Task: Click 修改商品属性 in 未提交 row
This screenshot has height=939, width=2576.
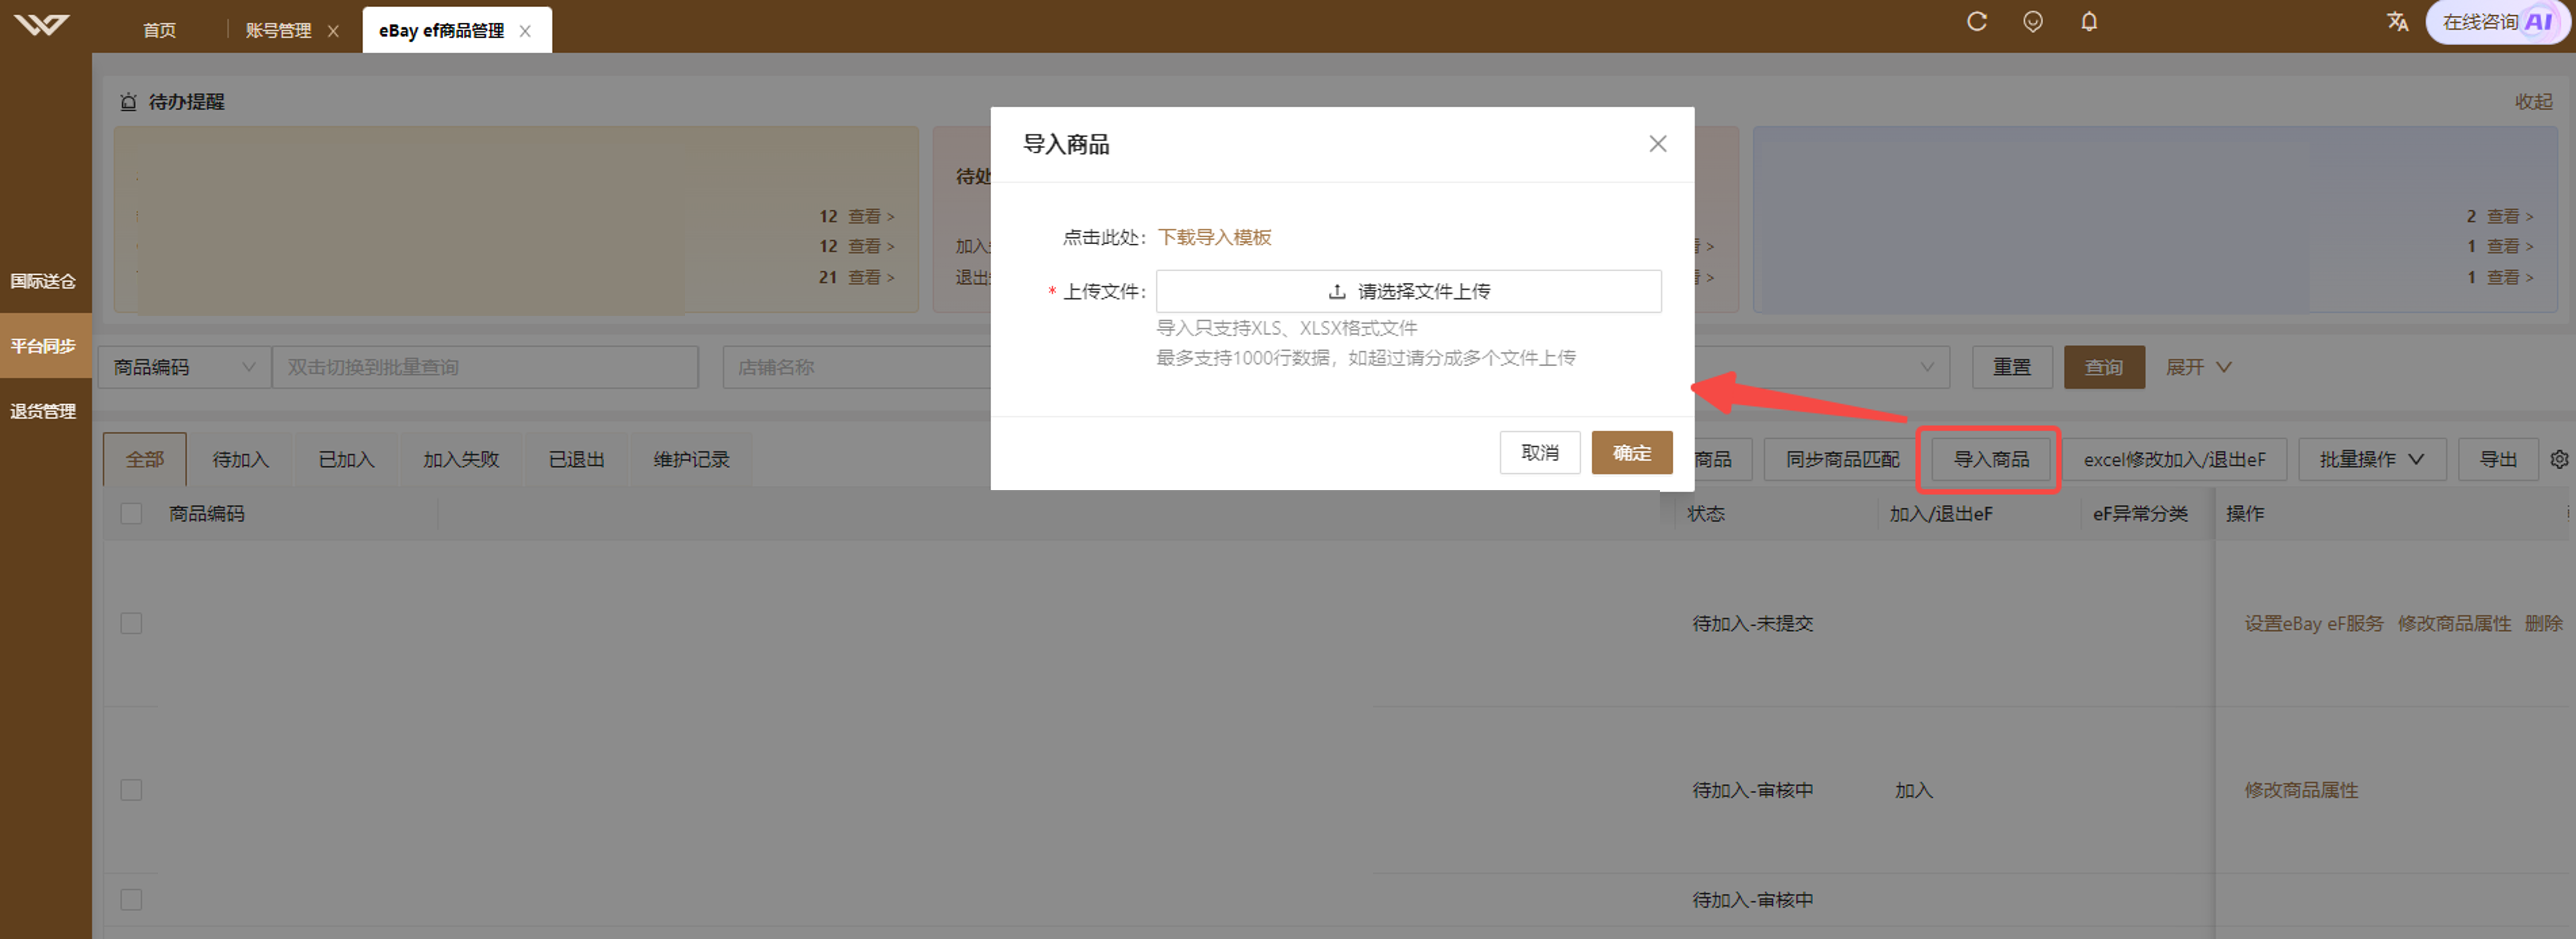Action: [x=2453, y=623]
